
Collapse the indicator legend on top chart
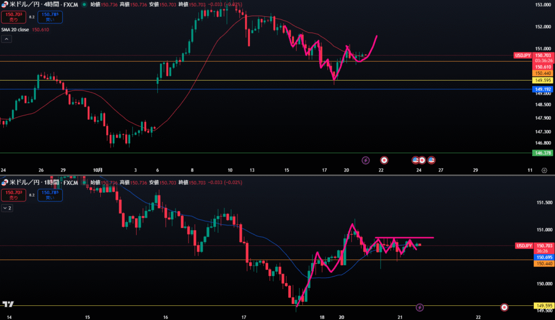7,39
